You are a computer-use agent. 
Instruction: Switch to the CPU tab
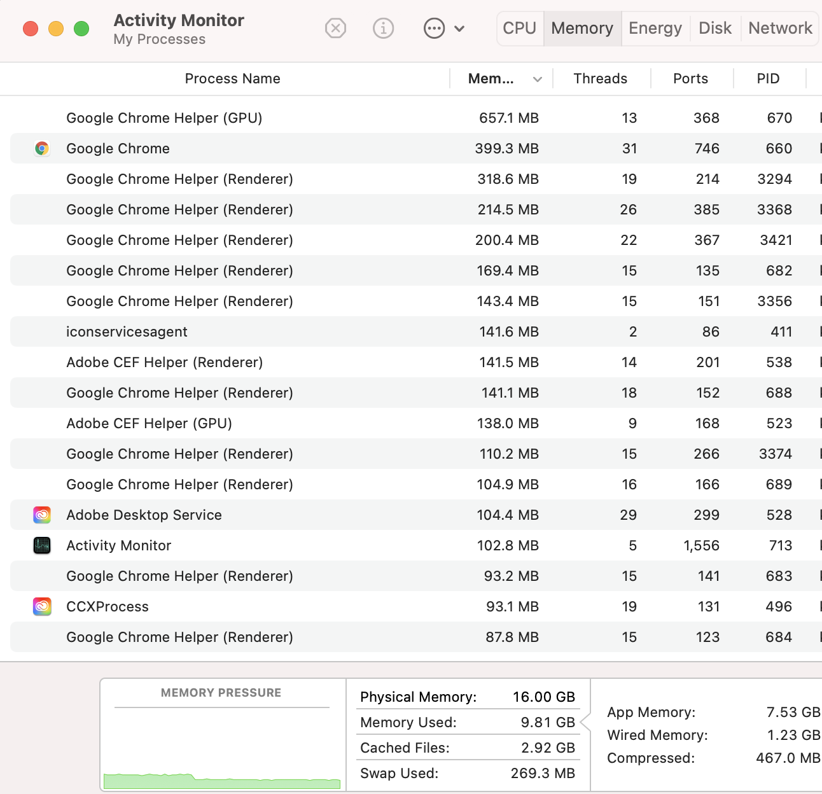pos(519,28)
